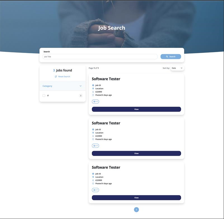Click the info icon on the second Software Tester card
Viewport: 224px width, 219px height.
coord(93,129)
